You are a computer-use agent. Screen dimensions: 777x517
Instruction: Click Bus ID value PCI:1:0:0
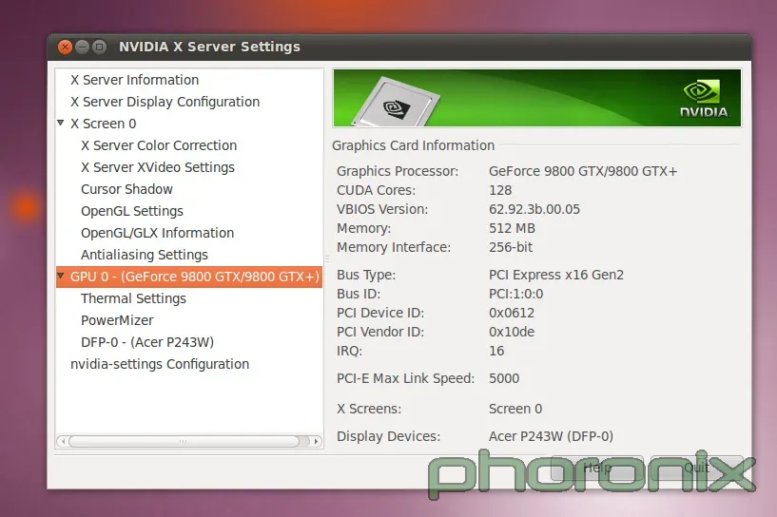515,294
